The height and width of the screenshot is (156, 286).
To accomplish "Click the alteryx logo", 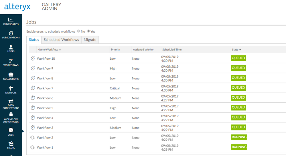I will pos(17,7).
